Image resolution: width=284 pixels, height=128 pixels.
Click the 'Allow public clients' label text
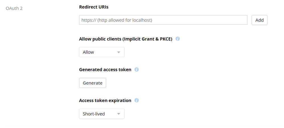pyautogui.click(x=100, y=39)
